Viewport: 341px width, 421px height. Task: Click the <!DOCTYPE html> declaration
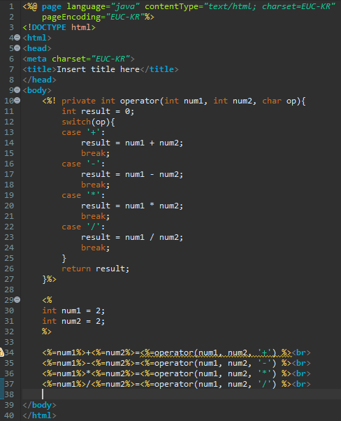(59, 27)
